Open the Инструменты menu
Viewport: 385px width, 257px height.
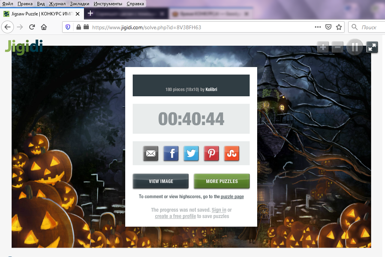coord(108,4)
